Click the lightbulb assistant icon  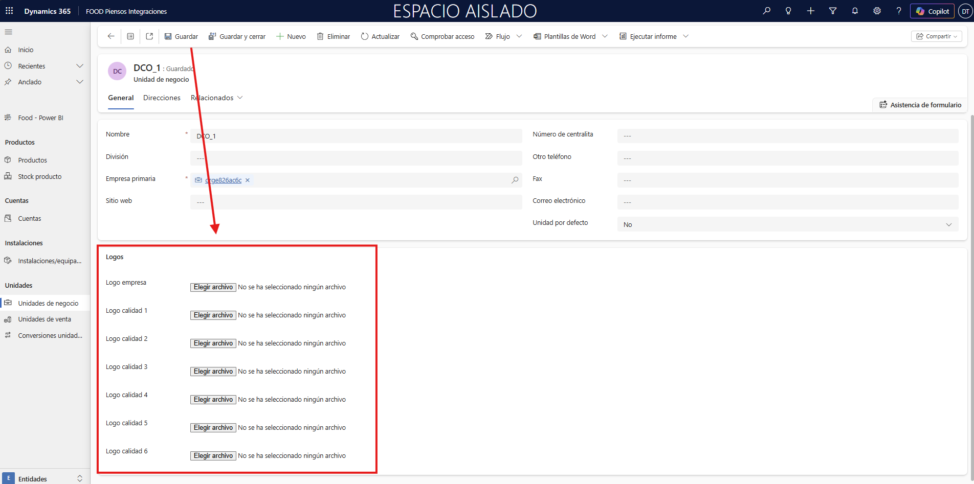tap(788, 11)
